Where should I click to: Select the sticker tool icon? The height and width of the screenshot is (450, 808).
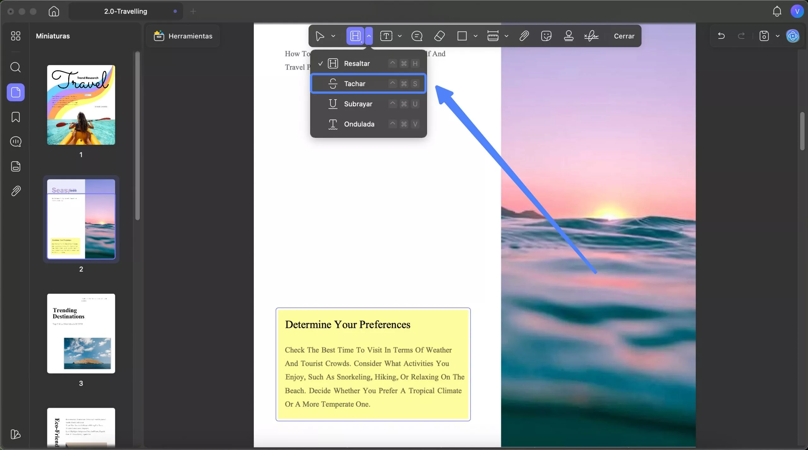(x=546, y=36)
